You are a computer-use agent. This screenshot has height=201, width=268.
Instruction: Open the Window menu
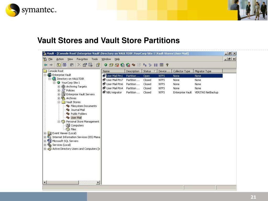coord(106,59)
